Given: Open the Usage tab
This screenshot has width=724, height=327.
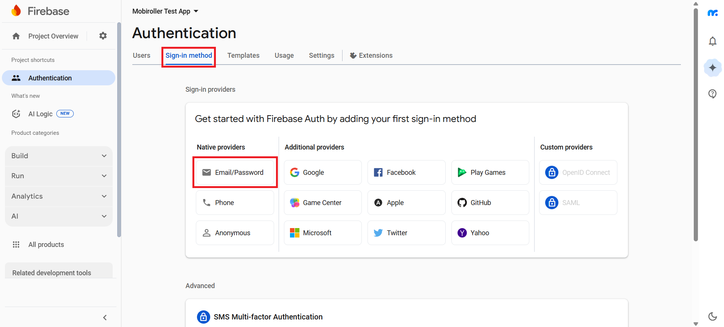Looking at the screenshot, I should coord(284,56).
